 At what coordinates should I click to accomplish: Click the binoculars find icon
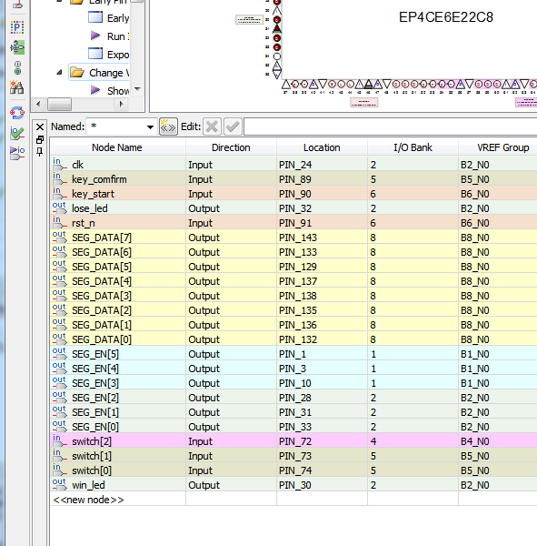click(x=17, y=87)
